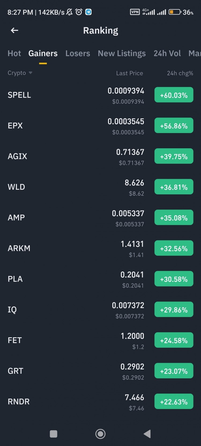201x446 pixels.
Task: Sort by Last Price column header
Action: [x=129, y=73]
